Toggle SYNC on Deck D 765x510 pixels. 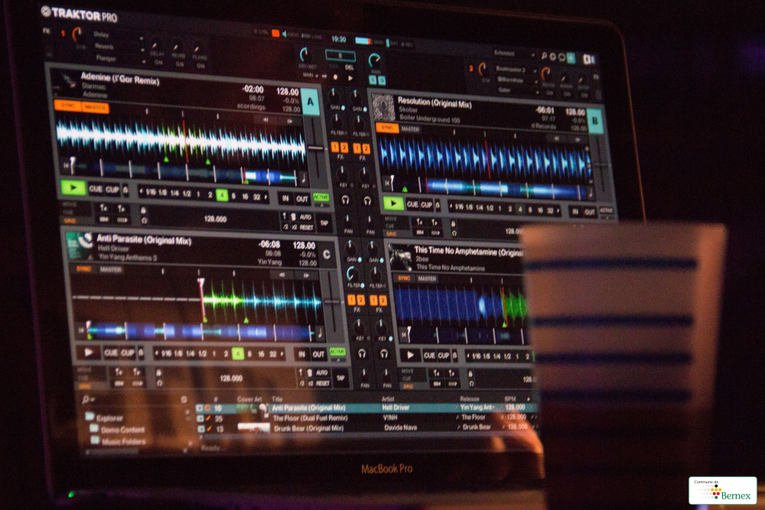tap(404, 278)
